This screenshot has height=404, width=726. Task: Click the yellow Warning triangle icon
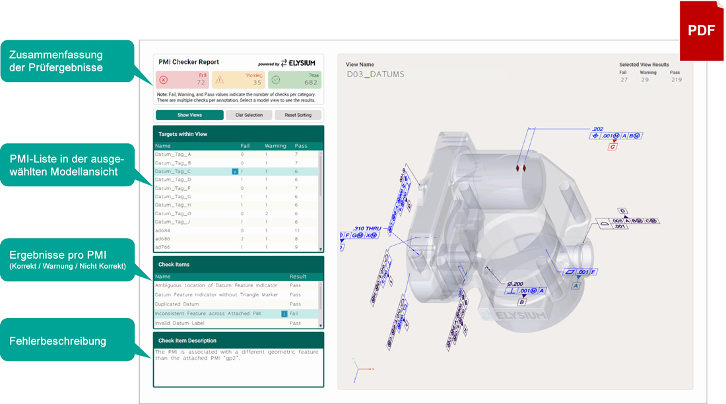click(220, 80)
